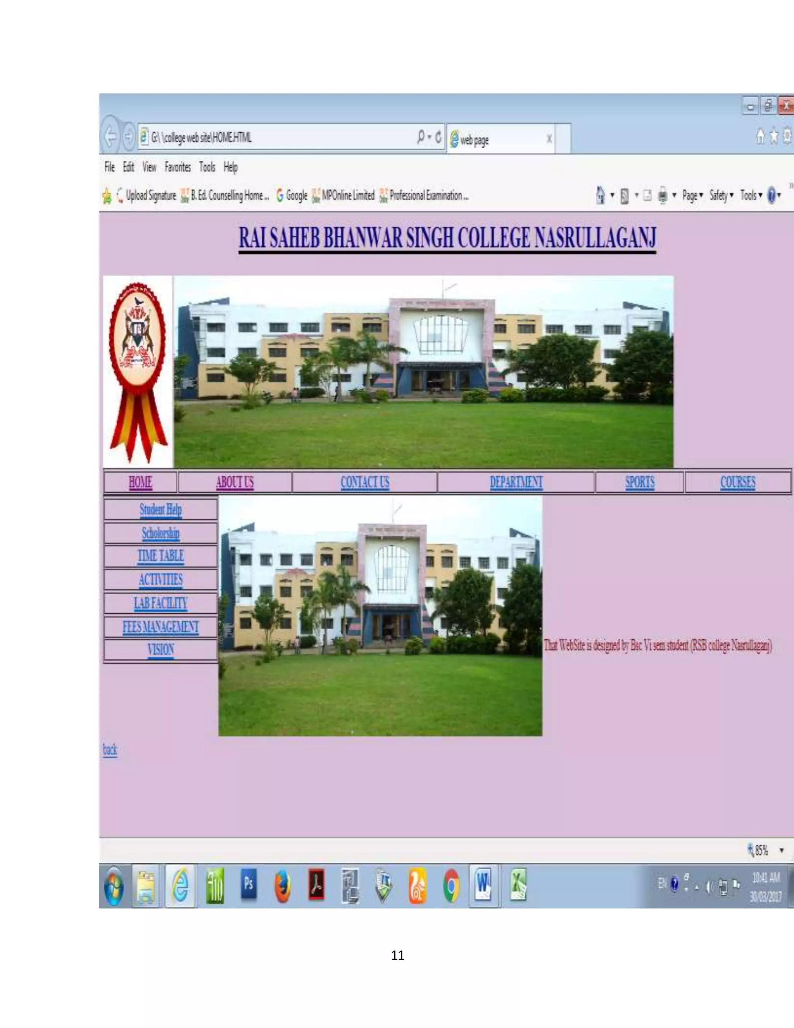The height and width of the screenshot is (1028, 794).
Task: Click the Windows Start orb
Action: [x=114, y=887]
